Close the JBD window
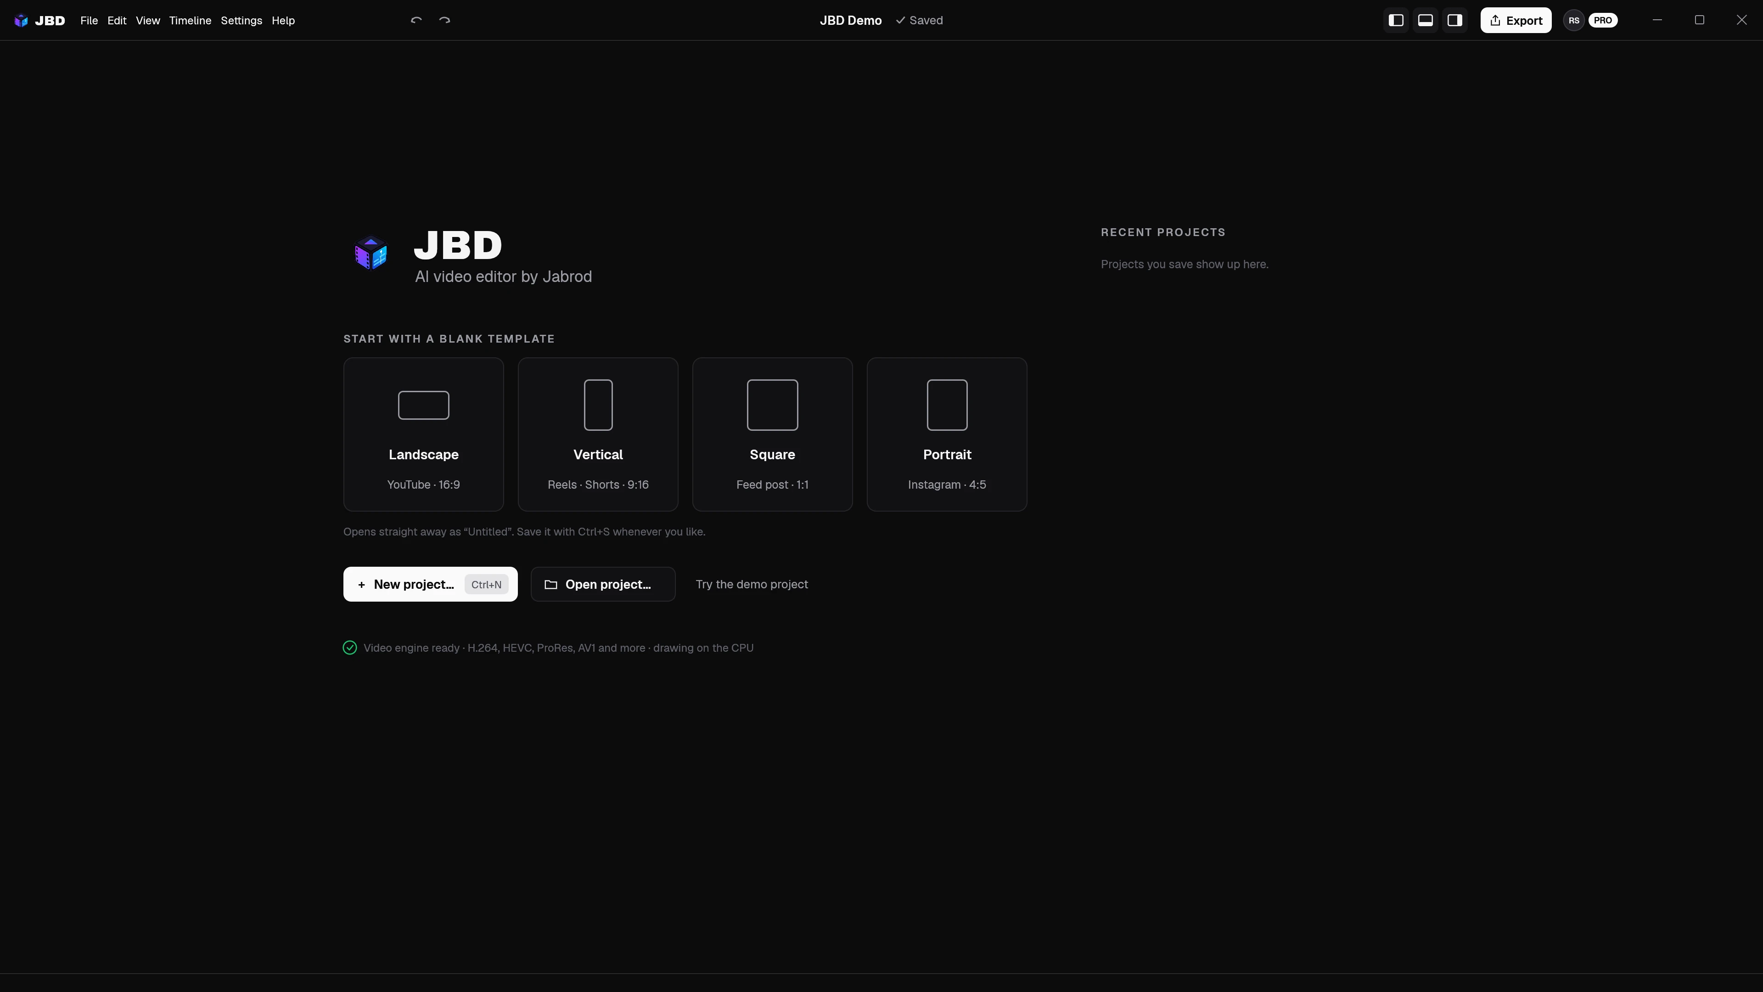 (x=1742, y=21)
